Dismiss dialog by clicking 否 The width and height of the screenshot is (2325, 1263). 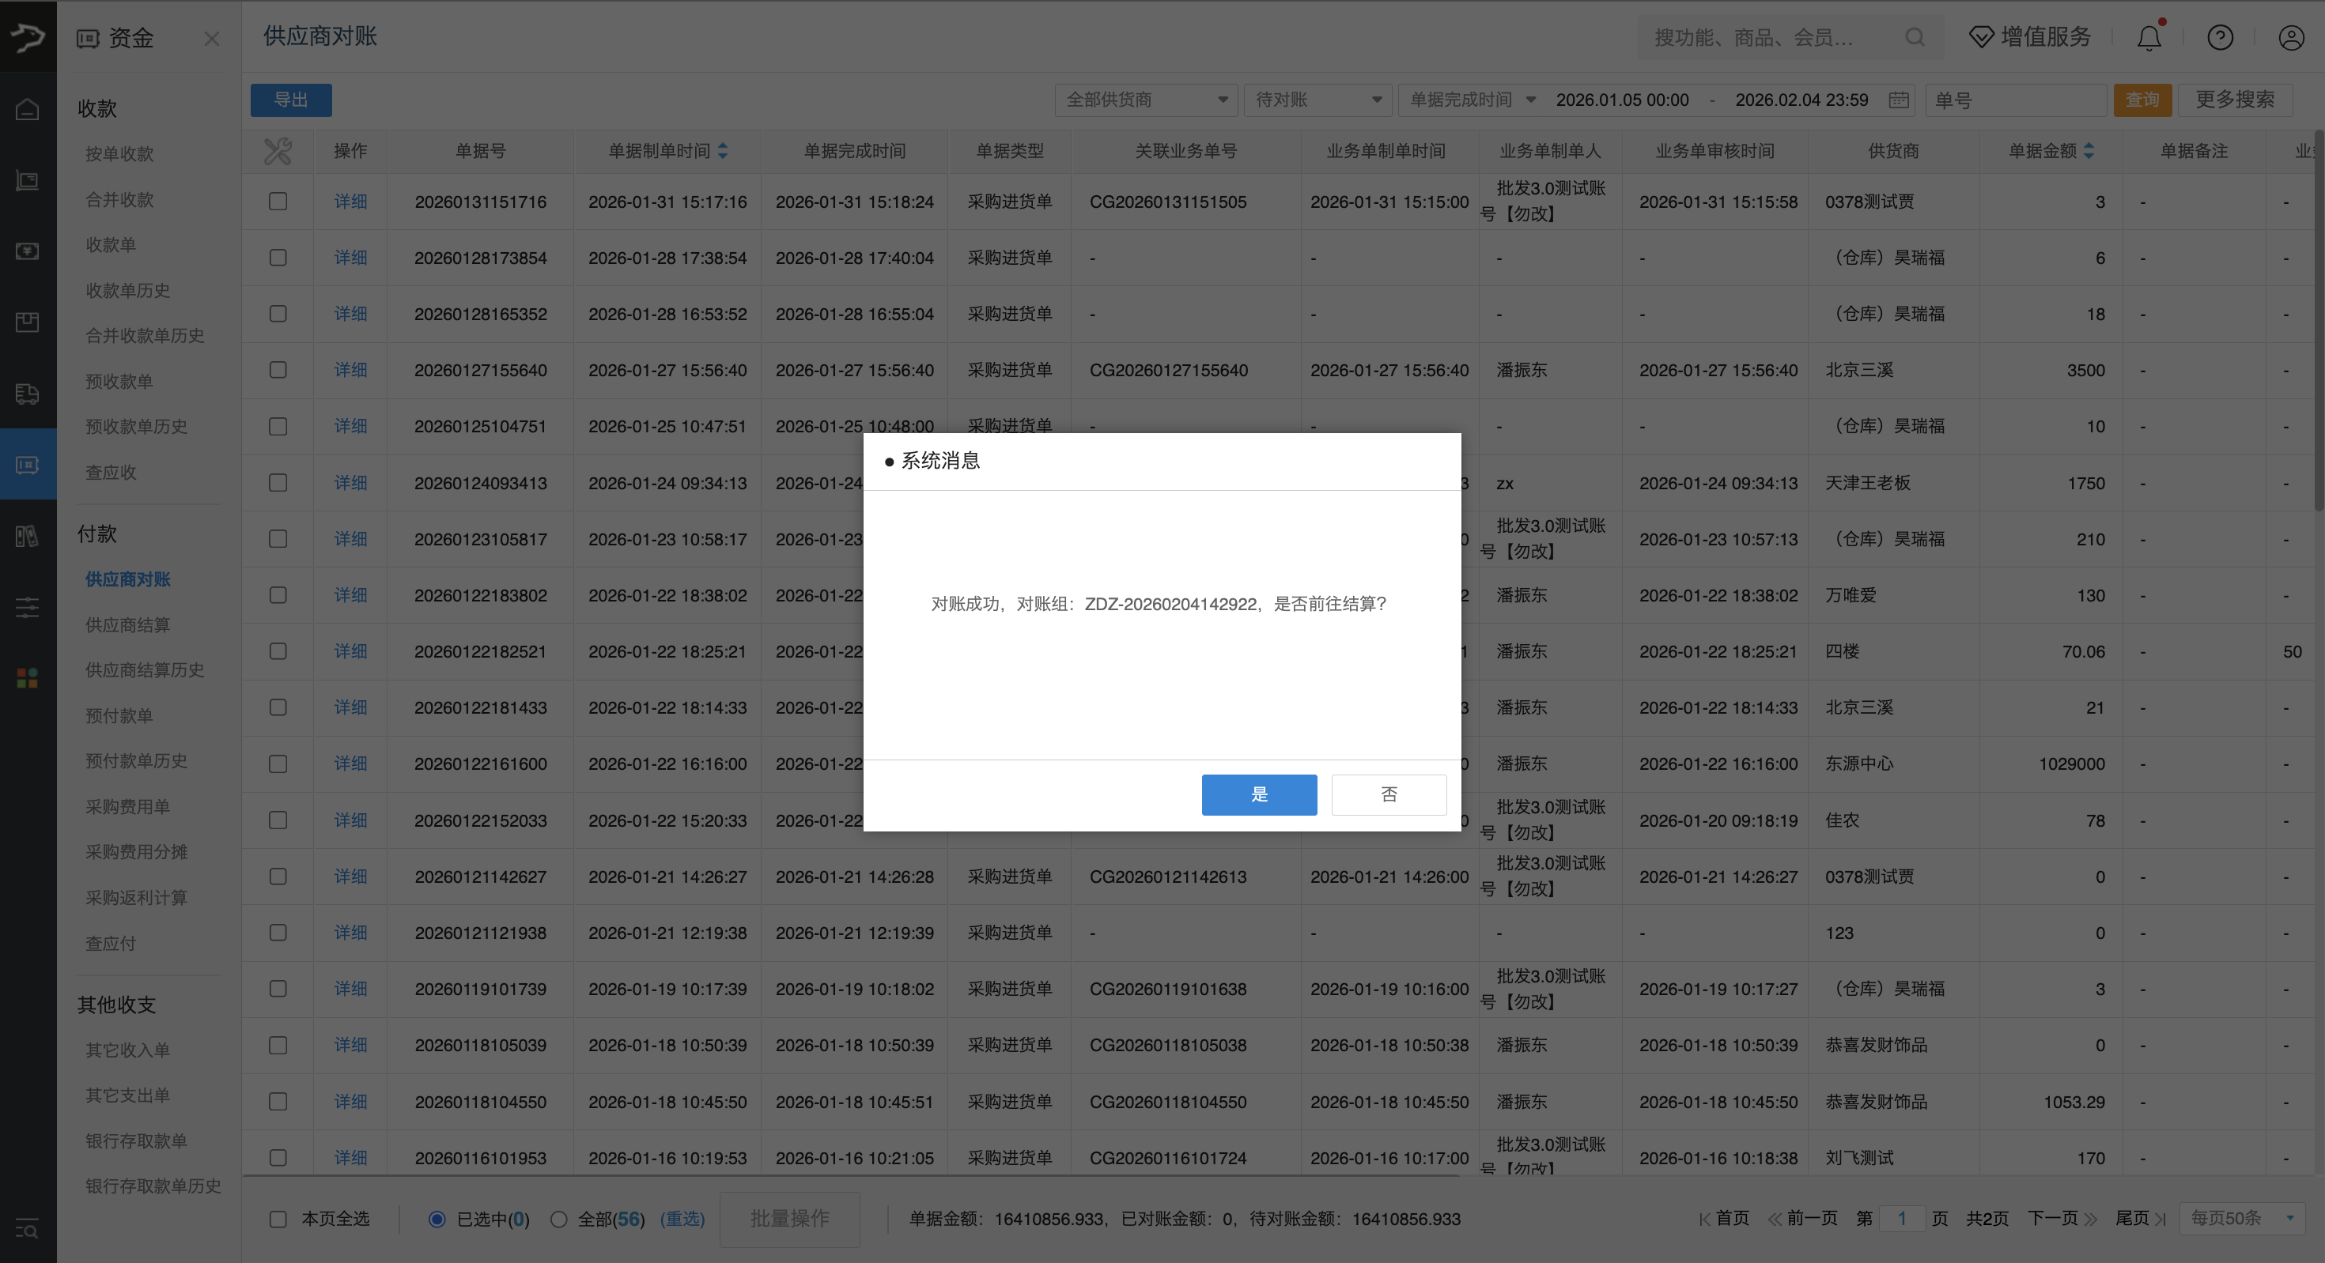1388,794
